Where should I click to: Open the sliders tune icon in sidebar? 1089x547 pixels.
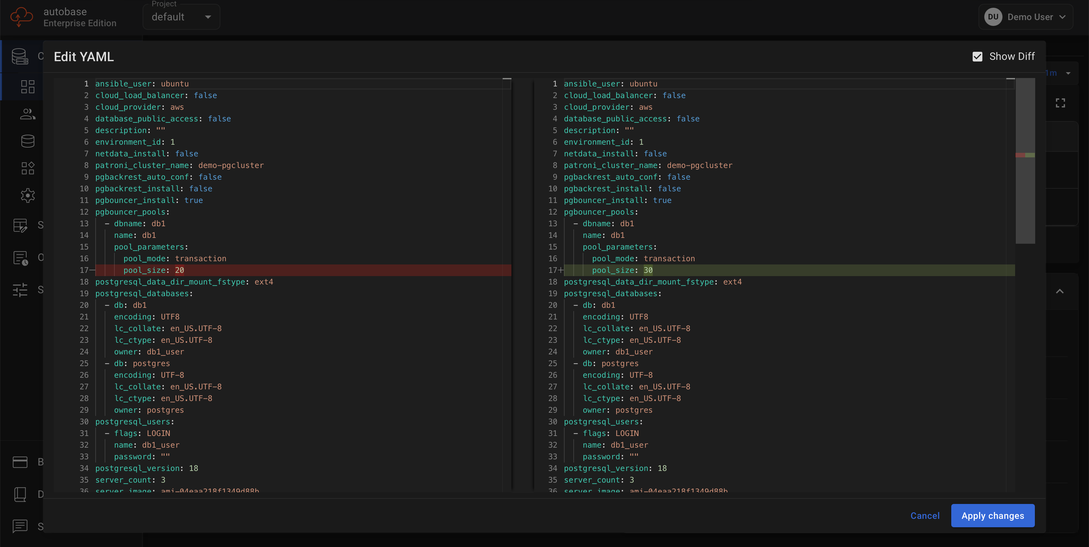click(x=20, y=290)
